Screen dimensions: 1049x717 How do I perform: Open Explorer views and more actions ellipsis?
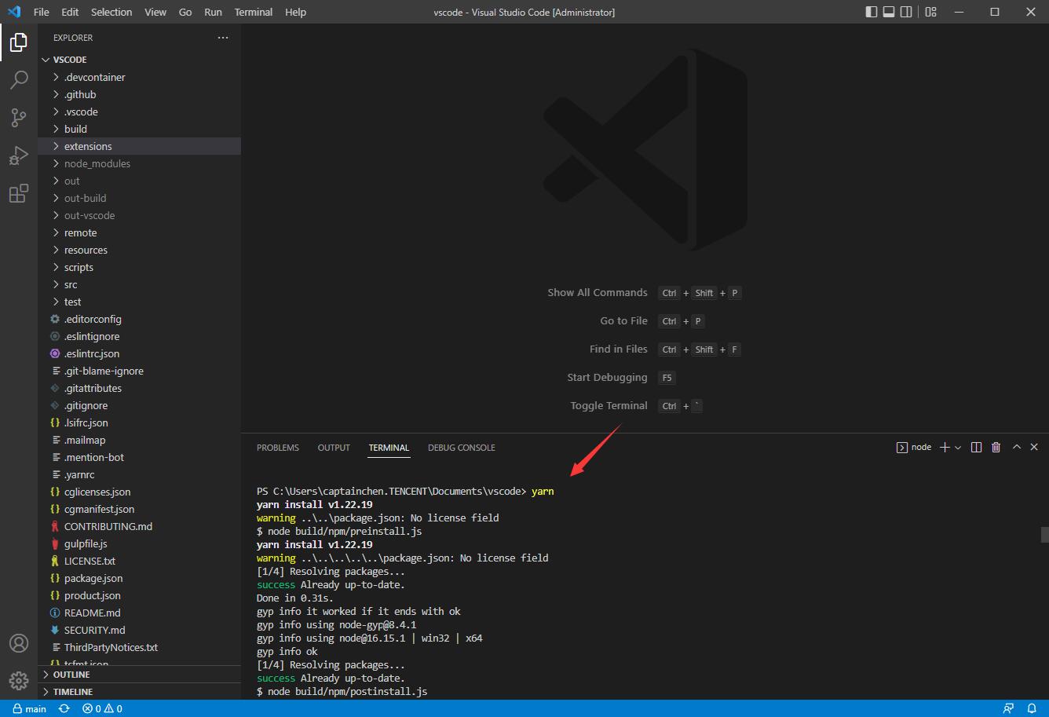pyautogui.click(x=223, y=38)
